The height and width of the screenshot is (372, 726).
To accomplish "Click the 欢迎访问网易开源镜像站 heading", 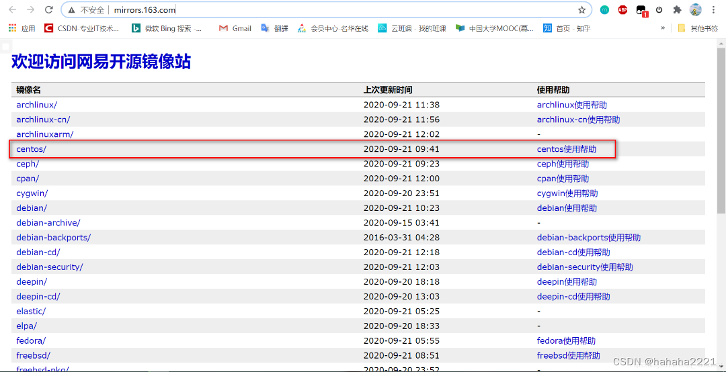I will pos(101,62).
